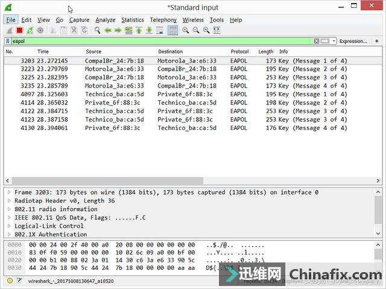Stop the running packet capture
This screenshot has height=289, width=386.
point(19,30)
